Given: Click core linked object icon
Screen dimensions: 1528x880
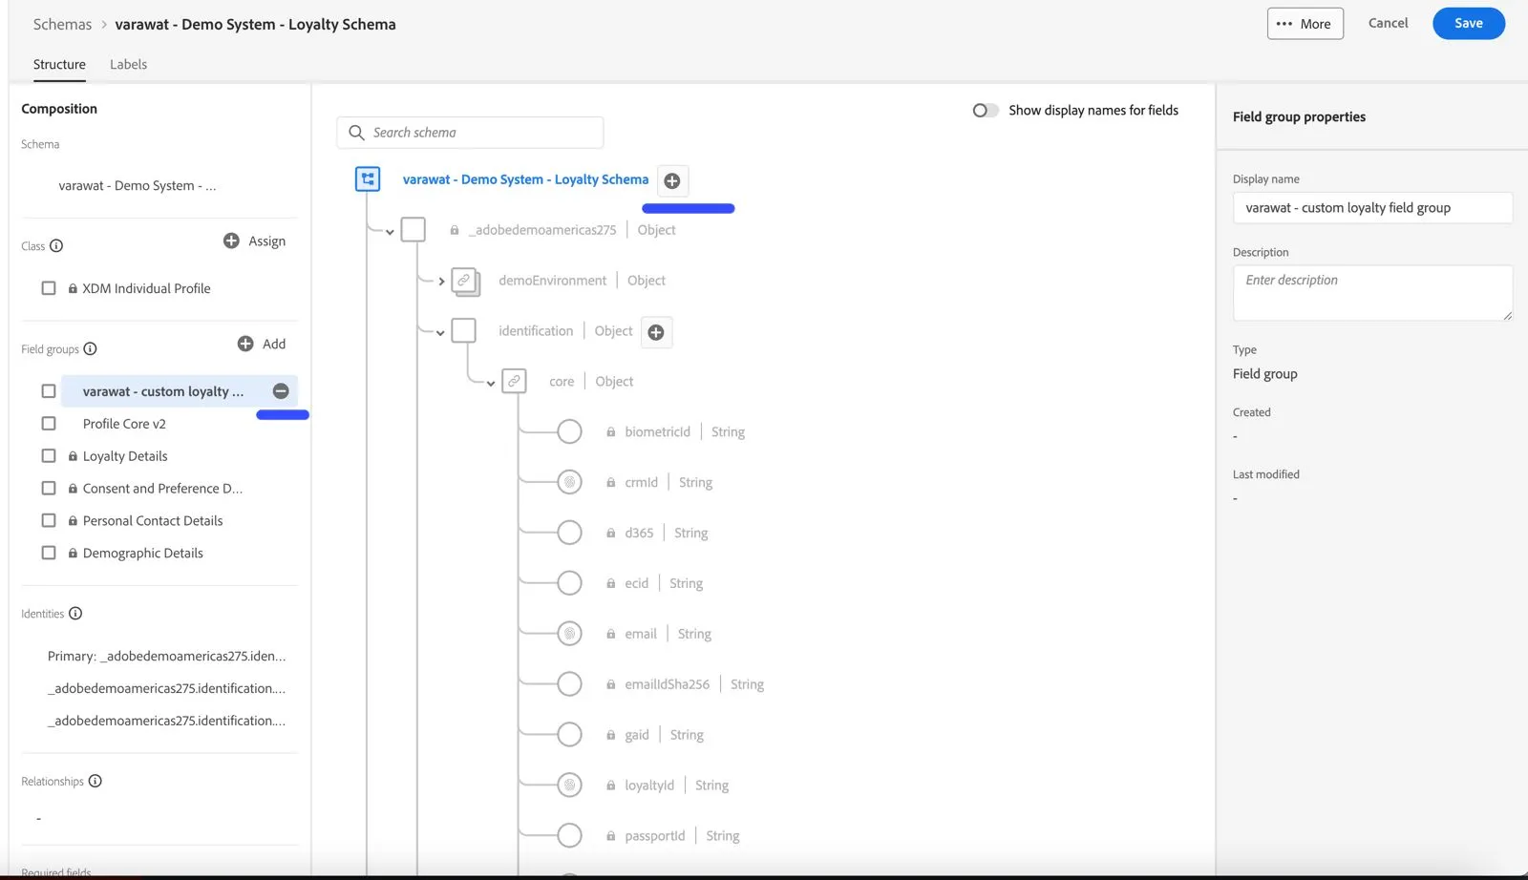Looking at the screenshot, I should (x=514, y=382).
